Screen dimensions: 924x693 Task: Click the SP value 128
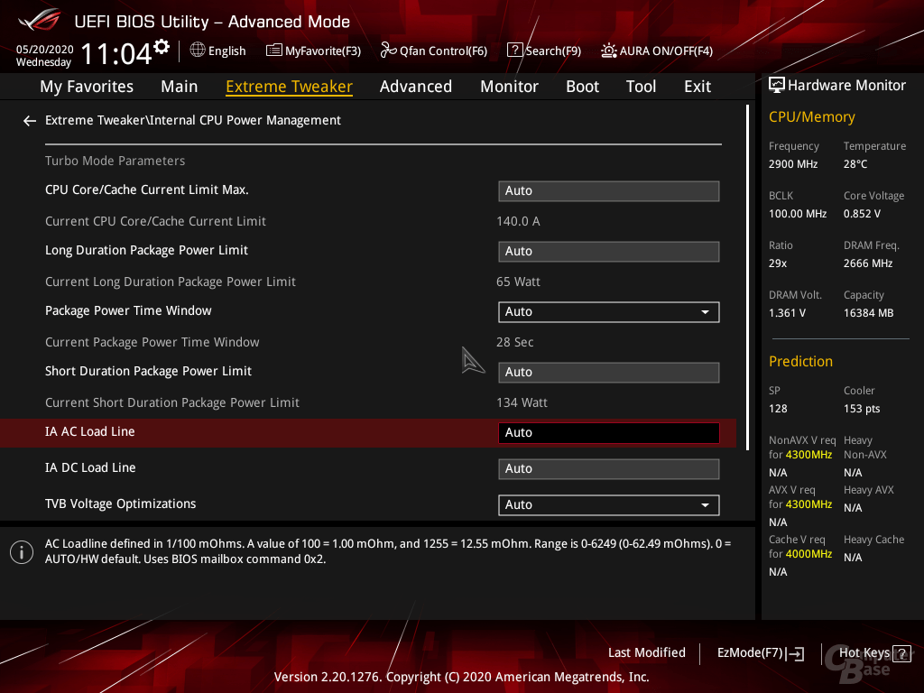tap(777, 409)
